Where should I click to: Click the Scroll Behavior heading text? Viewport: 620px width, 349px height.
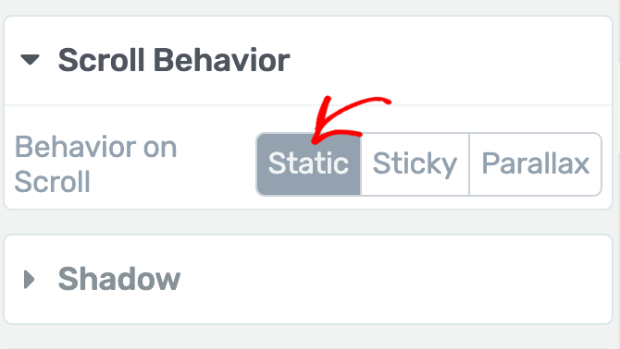pos(174,60)
